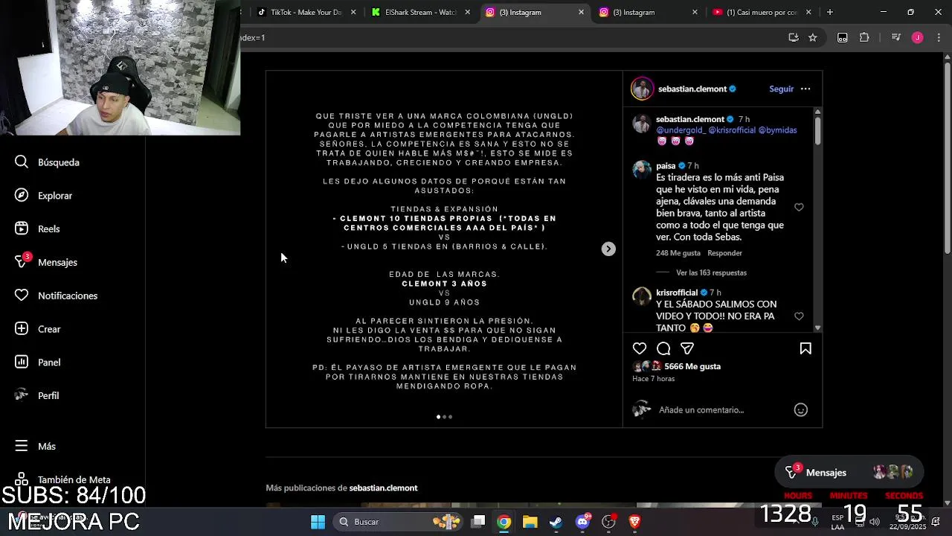Image resolution: width=952 pixels, height=536 pixels.
Task: Open Búsqueda search icon in Instagram sidebar
Action: 22,162
